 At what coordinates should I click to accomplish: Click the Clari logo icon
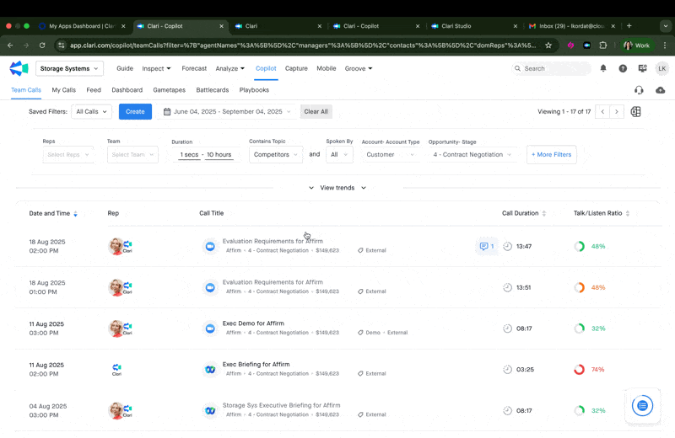(19, 68)
